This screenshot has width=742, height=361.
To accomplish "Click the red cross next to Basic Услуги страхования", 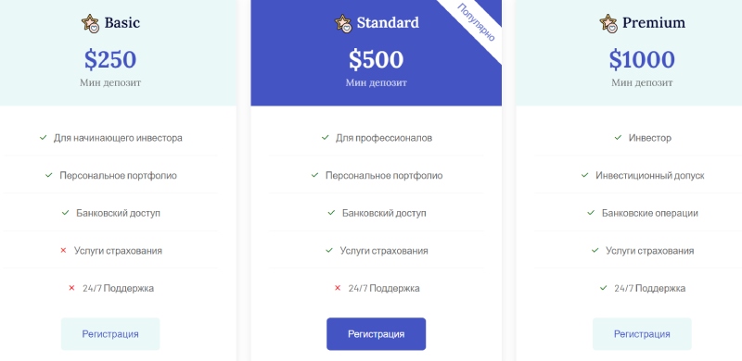I will point(63,251).
